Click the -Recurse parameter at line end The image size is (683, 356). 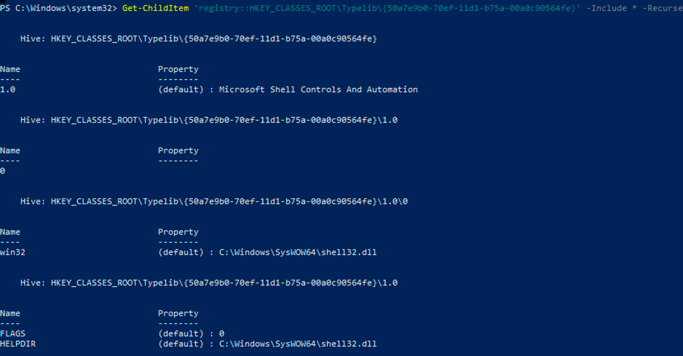click(x=663, y=8)
